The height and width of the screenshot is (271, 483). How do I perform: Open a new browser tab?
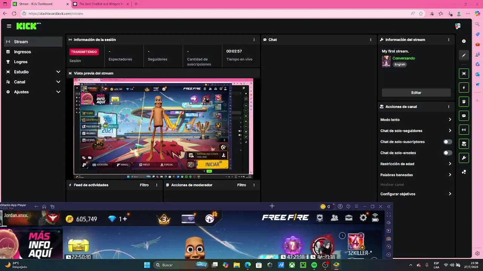[136, 4]
